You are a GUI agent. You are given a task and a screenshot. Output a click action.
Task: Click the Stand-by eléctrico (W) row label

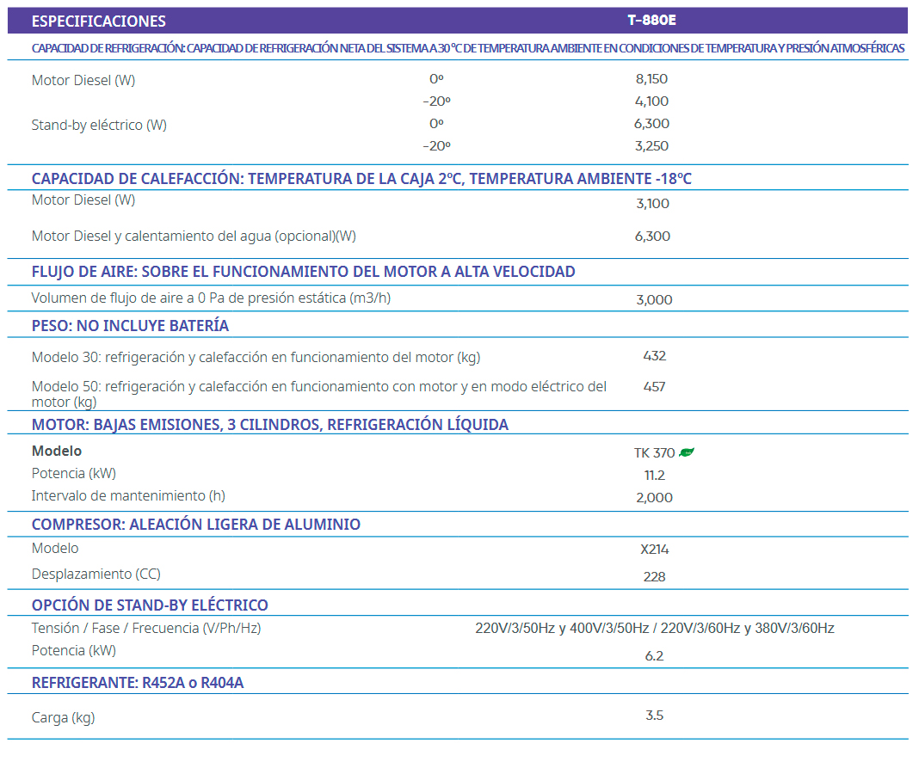[99, 126]
